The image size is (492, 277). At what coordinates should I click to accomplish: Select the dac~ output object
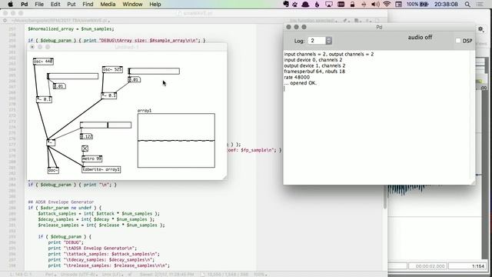tap(53, 170)
